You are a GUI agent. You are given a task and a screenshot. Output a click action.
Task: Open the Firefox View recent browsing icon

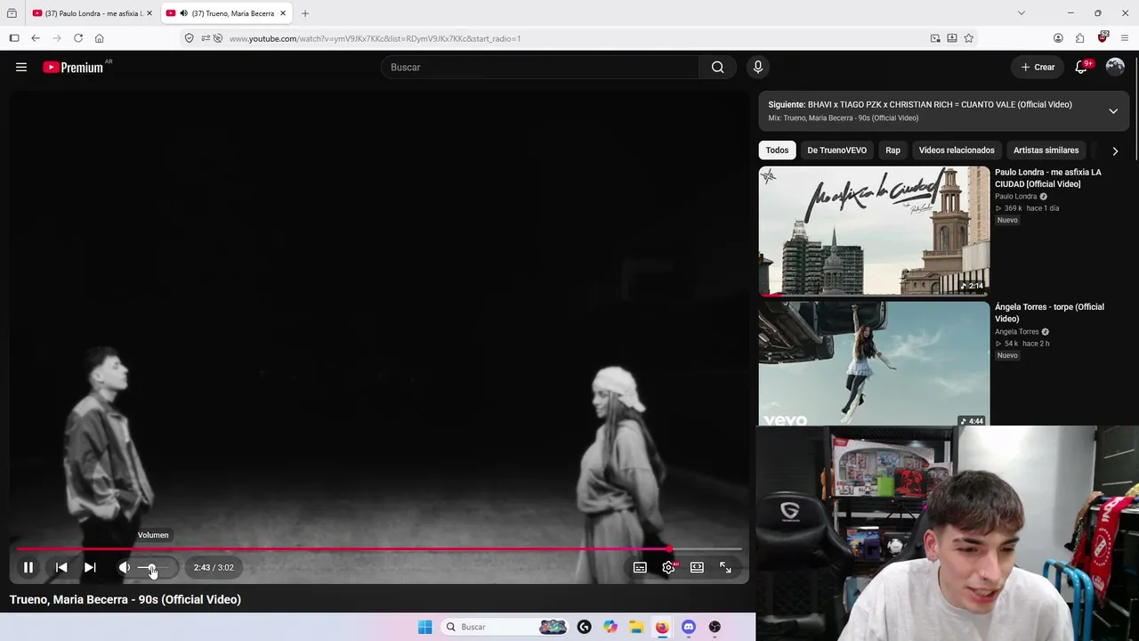coord(12,13)
